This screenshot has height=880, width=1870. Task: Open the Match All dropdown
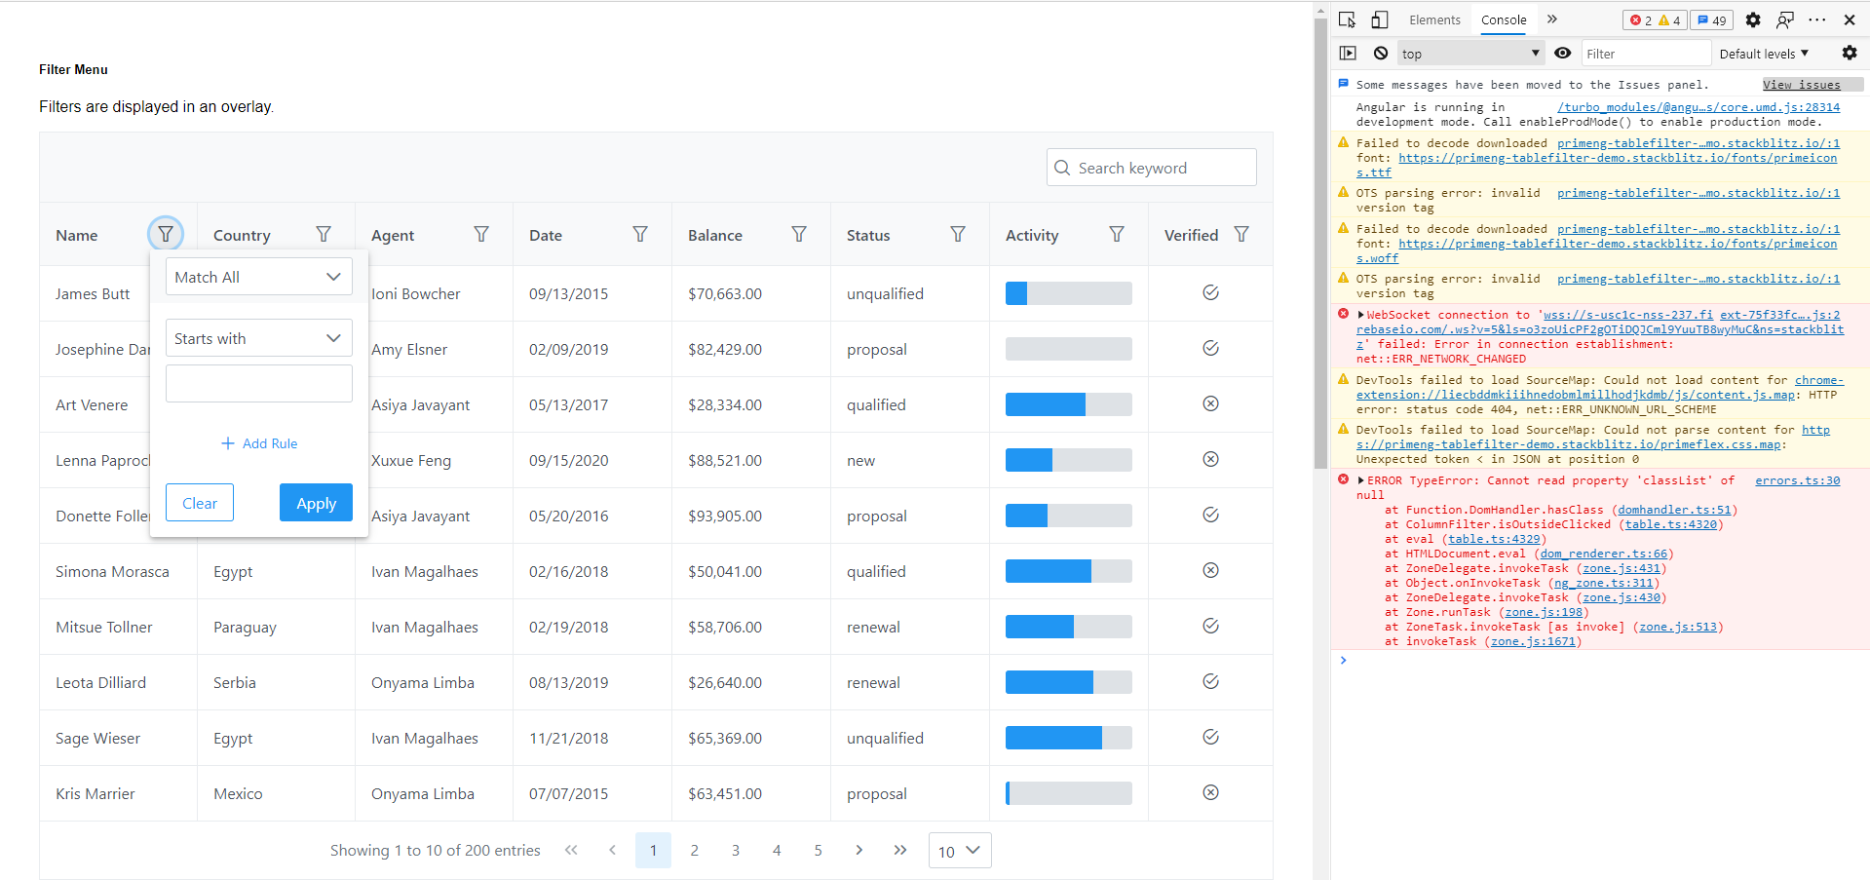click(258, 276)
